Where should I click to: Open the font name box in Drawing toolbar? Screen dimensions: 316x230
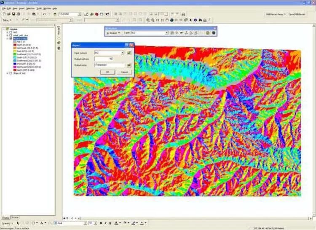coord(70,223)
